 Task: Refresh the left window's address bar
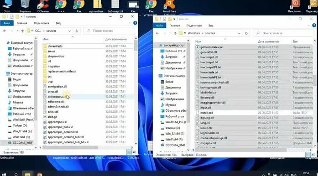(x=77, y=31)
